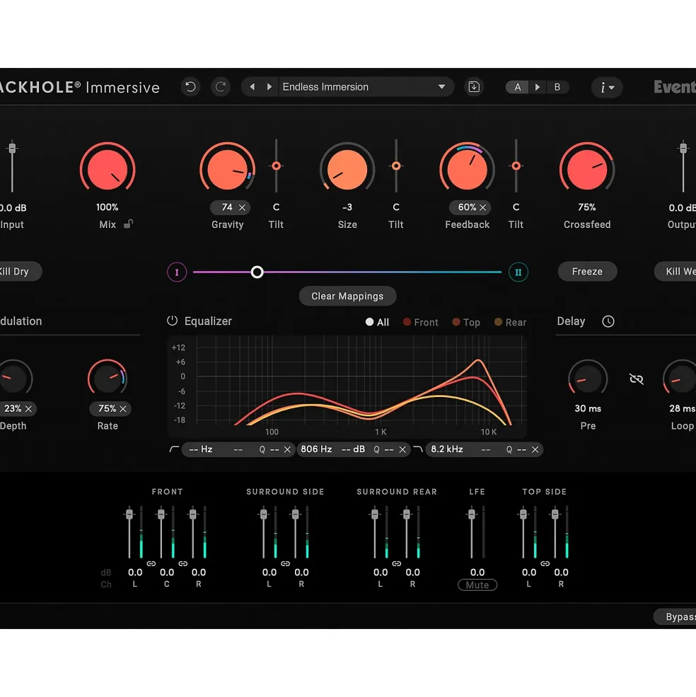Click the Gravity Tilt slider handle
This screenshot has width=696, height=697.
[276, 166]
